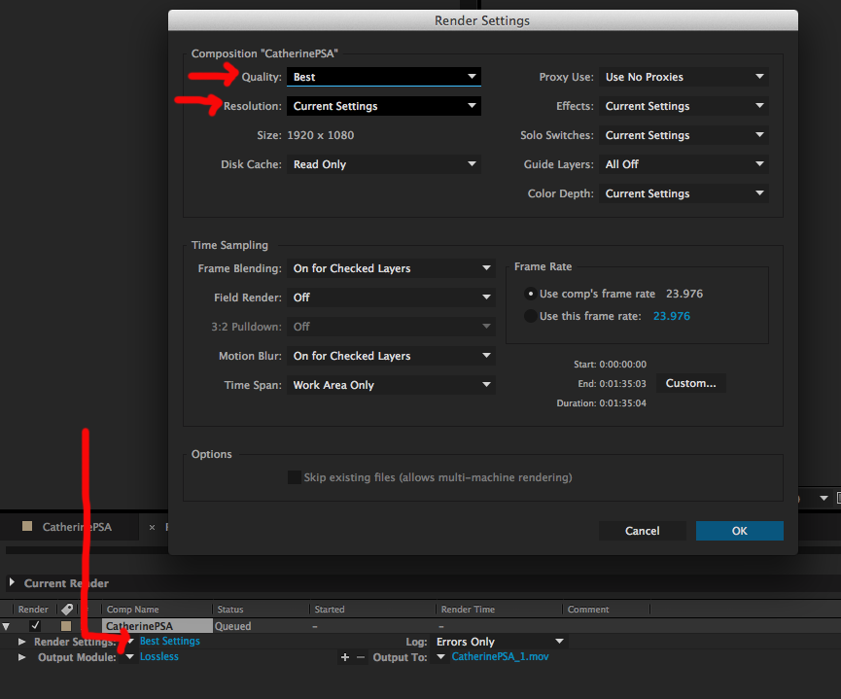Click the Render Time column header
This screenshot has height=699, width=841.
click(468, 610)
